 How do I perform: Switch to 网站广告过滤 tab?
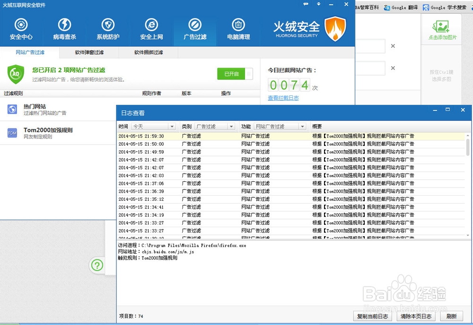tap(30, 52)
